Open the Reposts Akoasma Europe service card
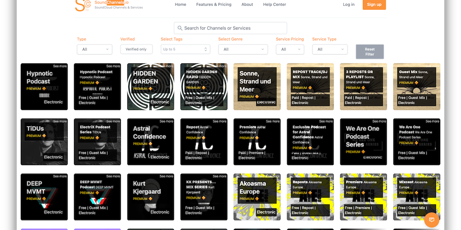461x230 pixels. coord(310,197)
